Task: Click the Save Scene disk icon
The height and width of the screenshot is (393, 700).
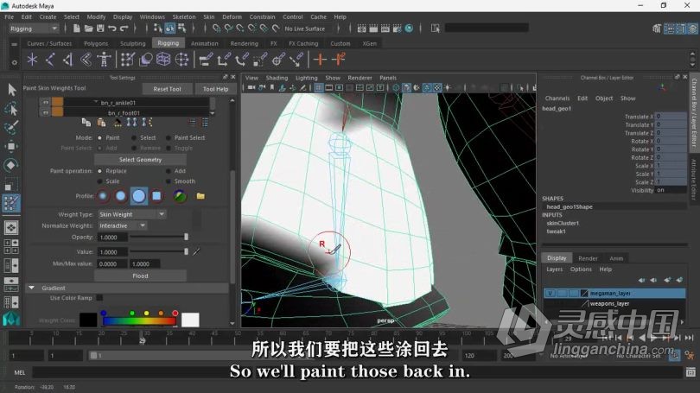Action: coord(100,29)
